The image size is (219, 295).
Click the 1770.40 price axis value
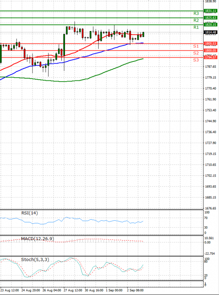pyautogui.click(x=211, y=88)
